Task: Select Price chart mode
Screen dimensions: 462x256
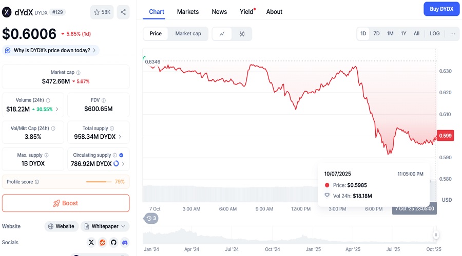Action: (x=156, y=34)
